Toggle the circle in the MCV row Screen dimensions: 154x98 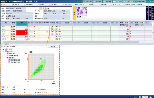click(29, 36)
